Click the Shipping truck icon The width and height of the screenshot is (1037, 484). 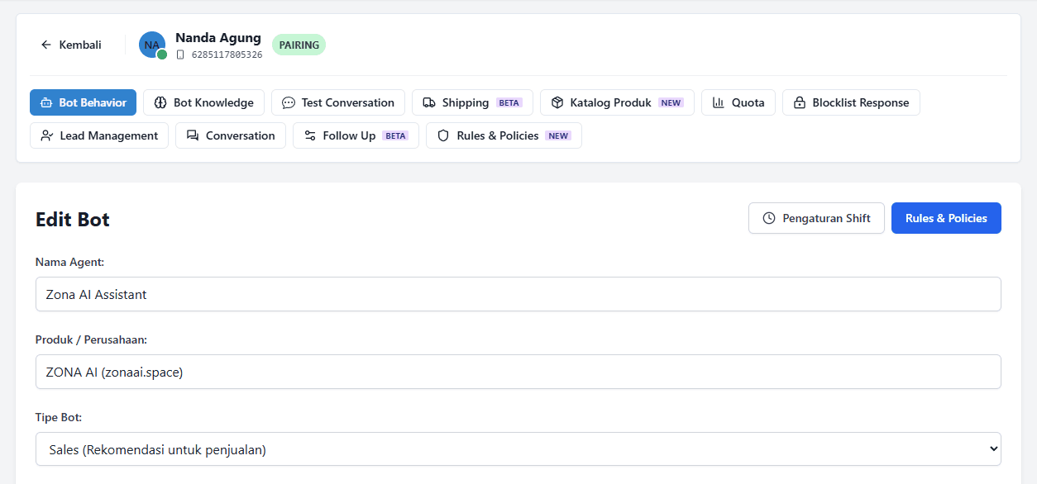(429, 102)
